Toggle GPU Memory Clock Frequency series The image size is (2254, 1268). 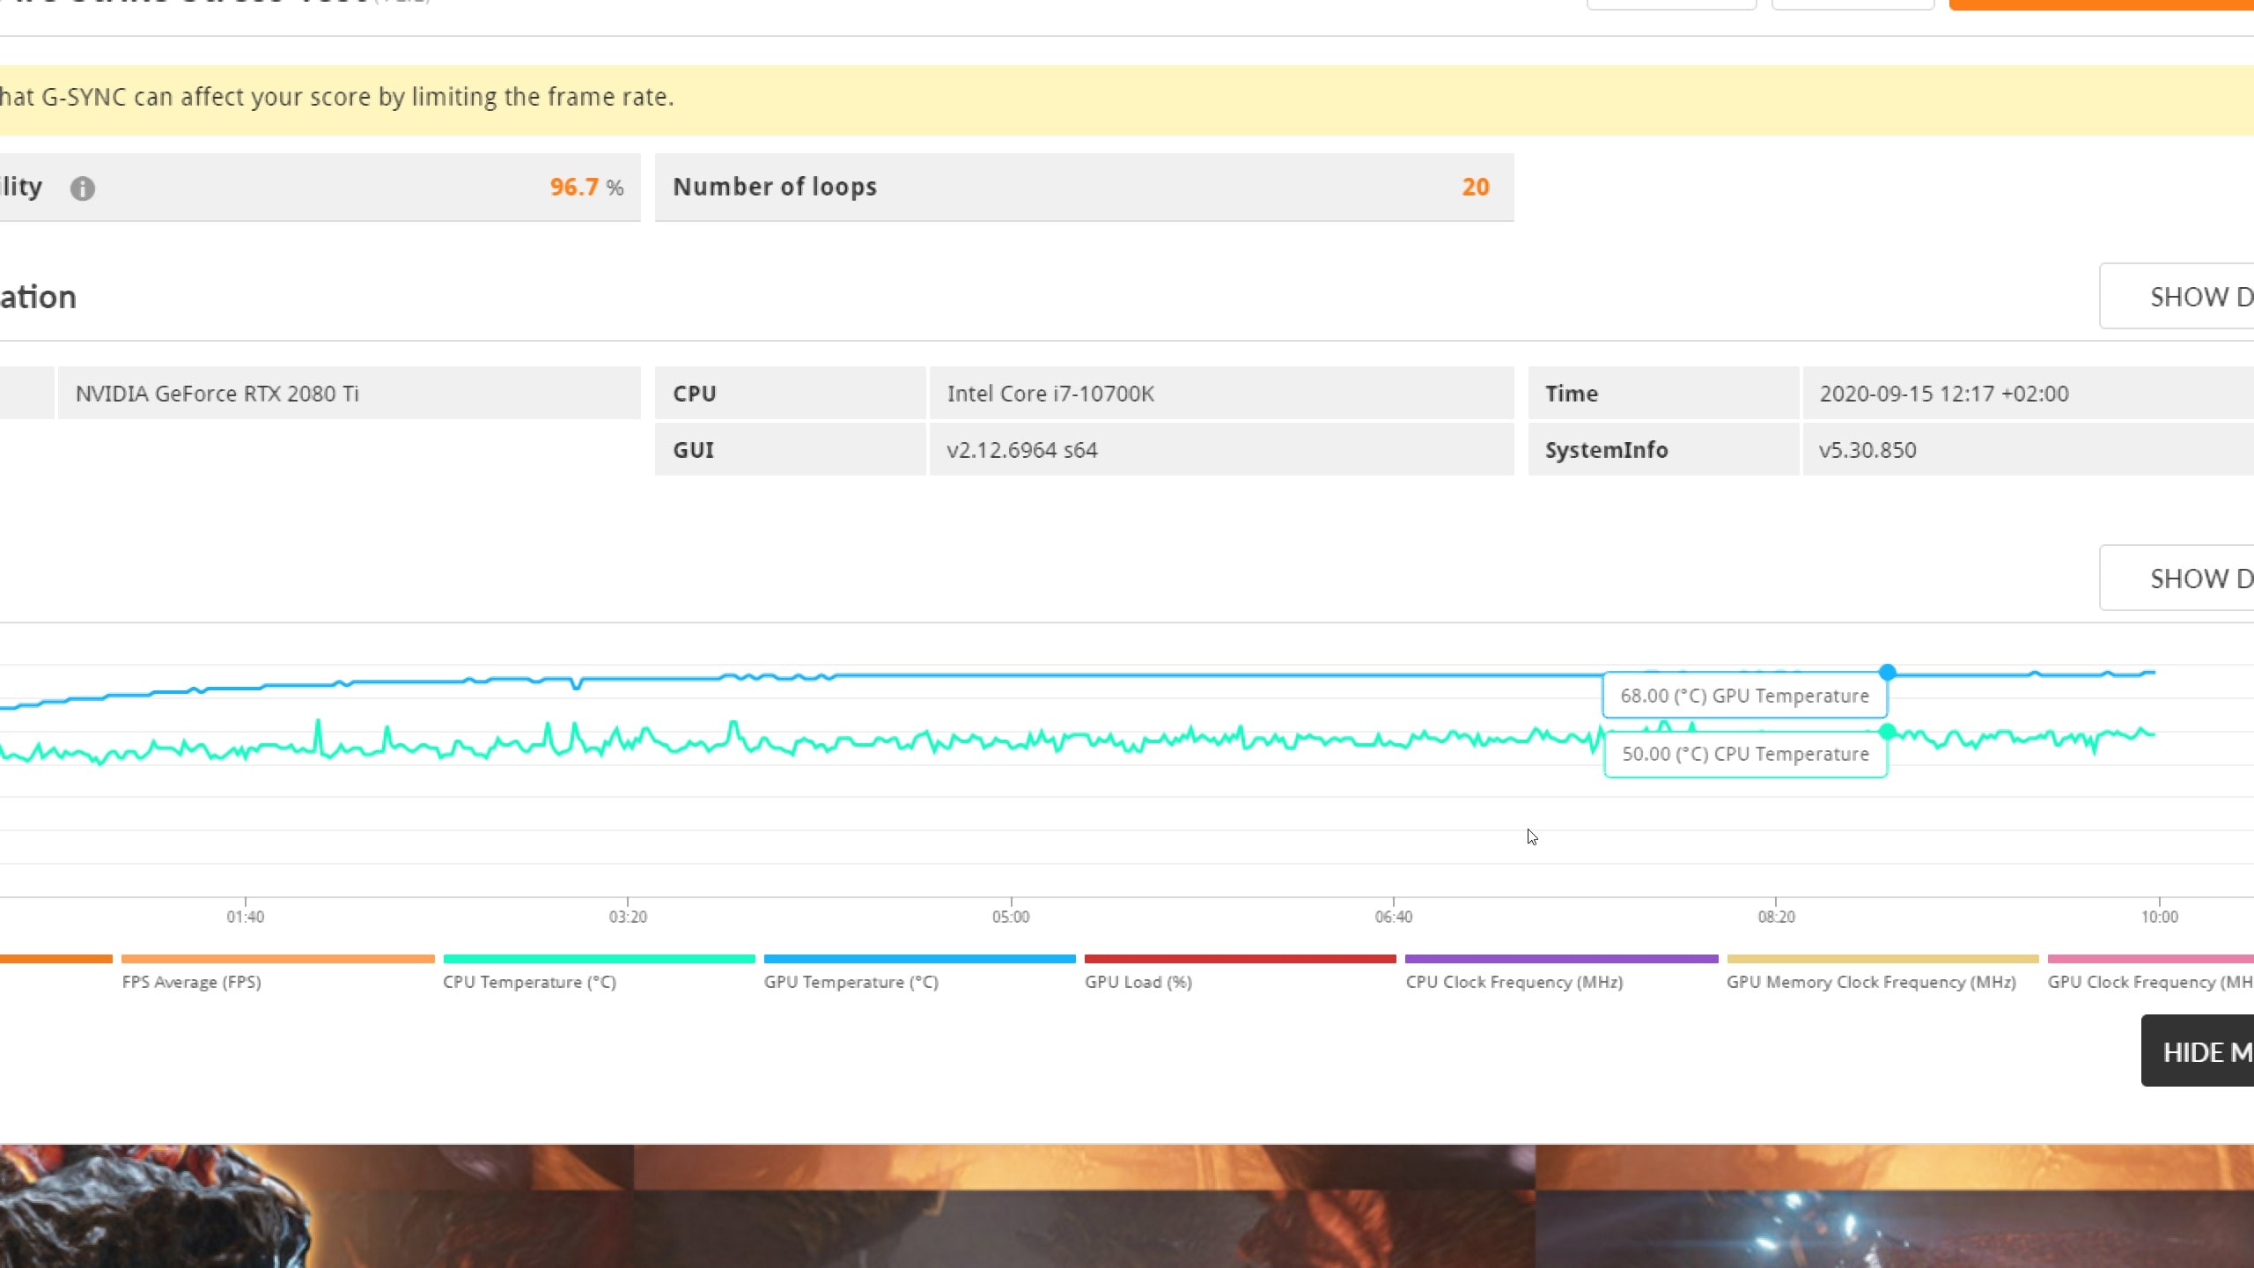[1871, 981]
